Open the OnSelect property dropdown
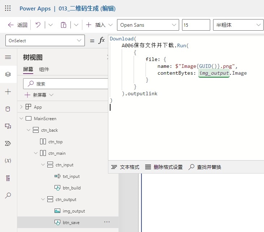This screenshot has height=232, width=264. (x=45, y=41)
